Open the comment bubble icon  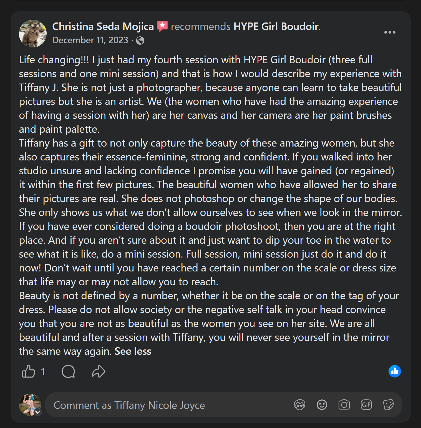(x=68, y=371)
